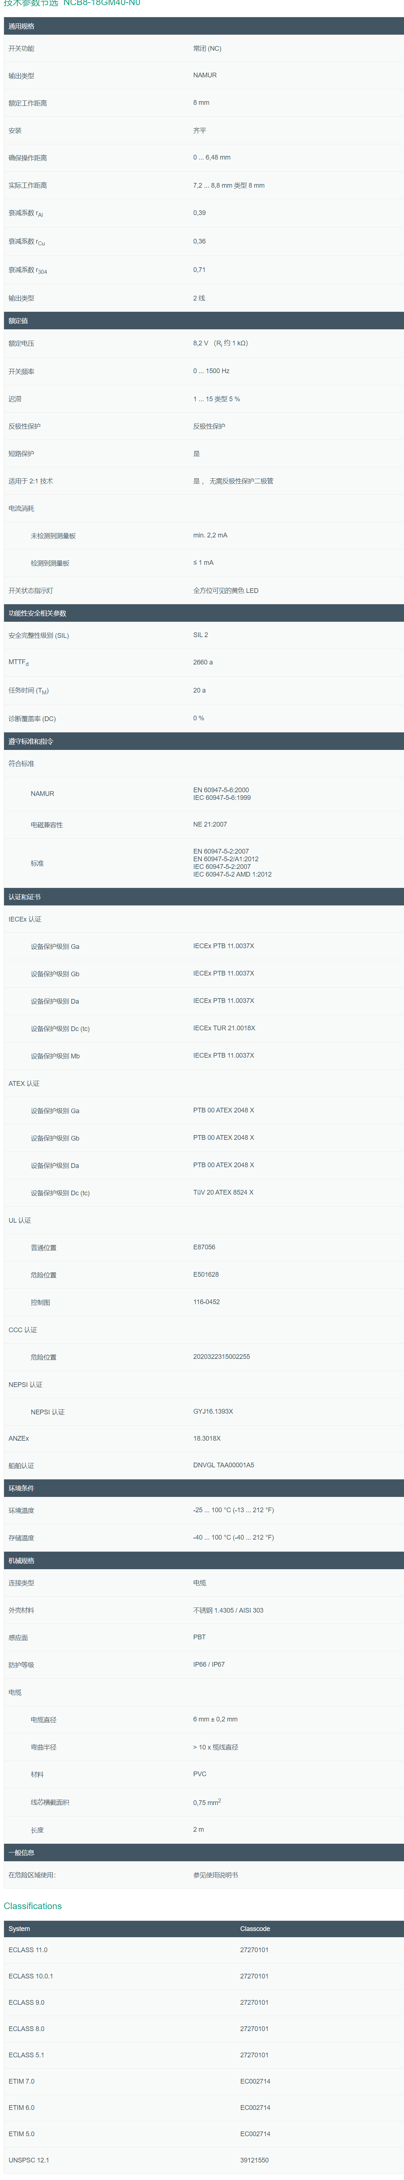Select the reduction factor value '0,71'
The image size is (404, 2180).
200,269
